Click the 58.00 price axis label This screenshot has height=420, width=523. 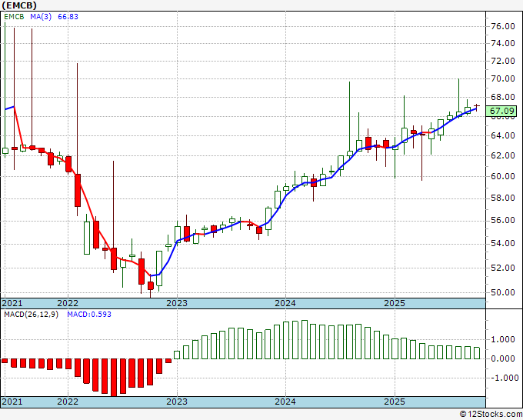[503, 198]
